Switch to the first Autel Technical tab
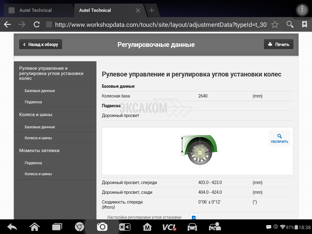Viewport: 312px width, 234px height. (x=36, y=10)
